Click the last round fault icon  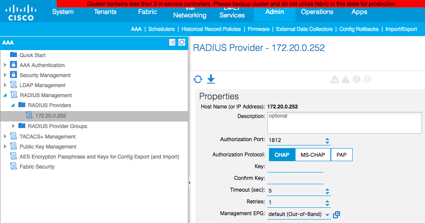point(367,79)
